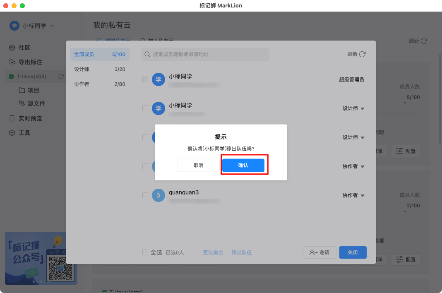Click the search magnifier icon in members dialog
The image size is (442, 293).
click(x=147, y=54)
